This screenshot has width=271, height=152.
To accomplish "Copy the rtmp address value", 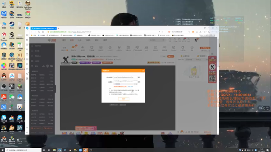I will point(139,77).
